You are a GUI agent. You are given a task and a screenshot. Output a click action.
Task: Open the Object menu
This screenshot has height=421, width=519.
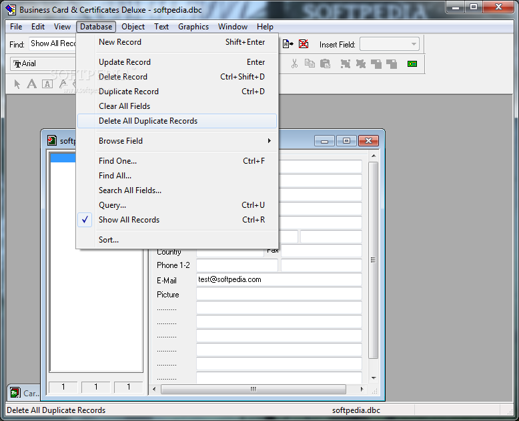click(x=133, y=27)
